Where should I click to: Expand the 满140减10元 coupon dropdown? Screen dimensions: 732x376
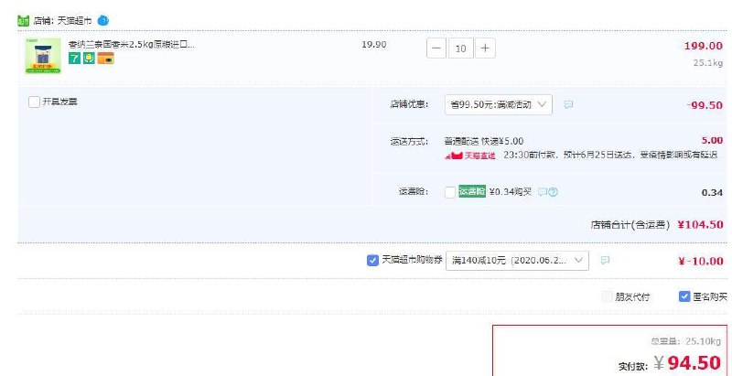tap(518, 261)
